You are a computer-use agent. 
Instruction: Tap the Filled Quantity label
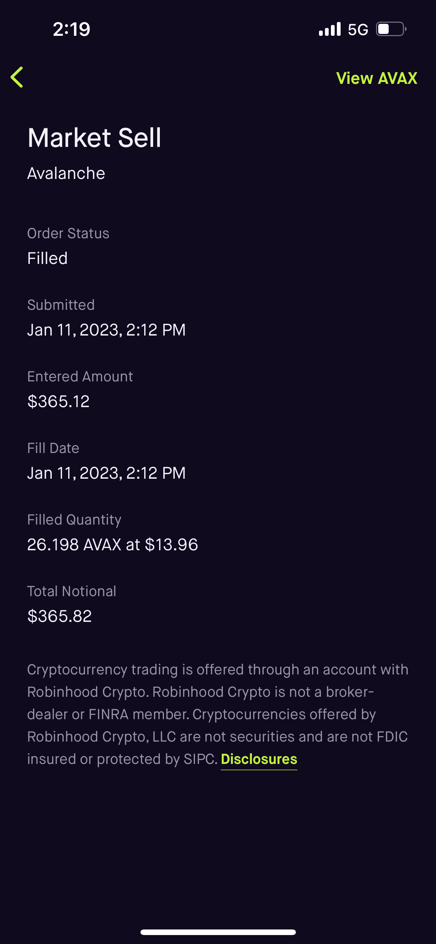(x=75, y=520)
